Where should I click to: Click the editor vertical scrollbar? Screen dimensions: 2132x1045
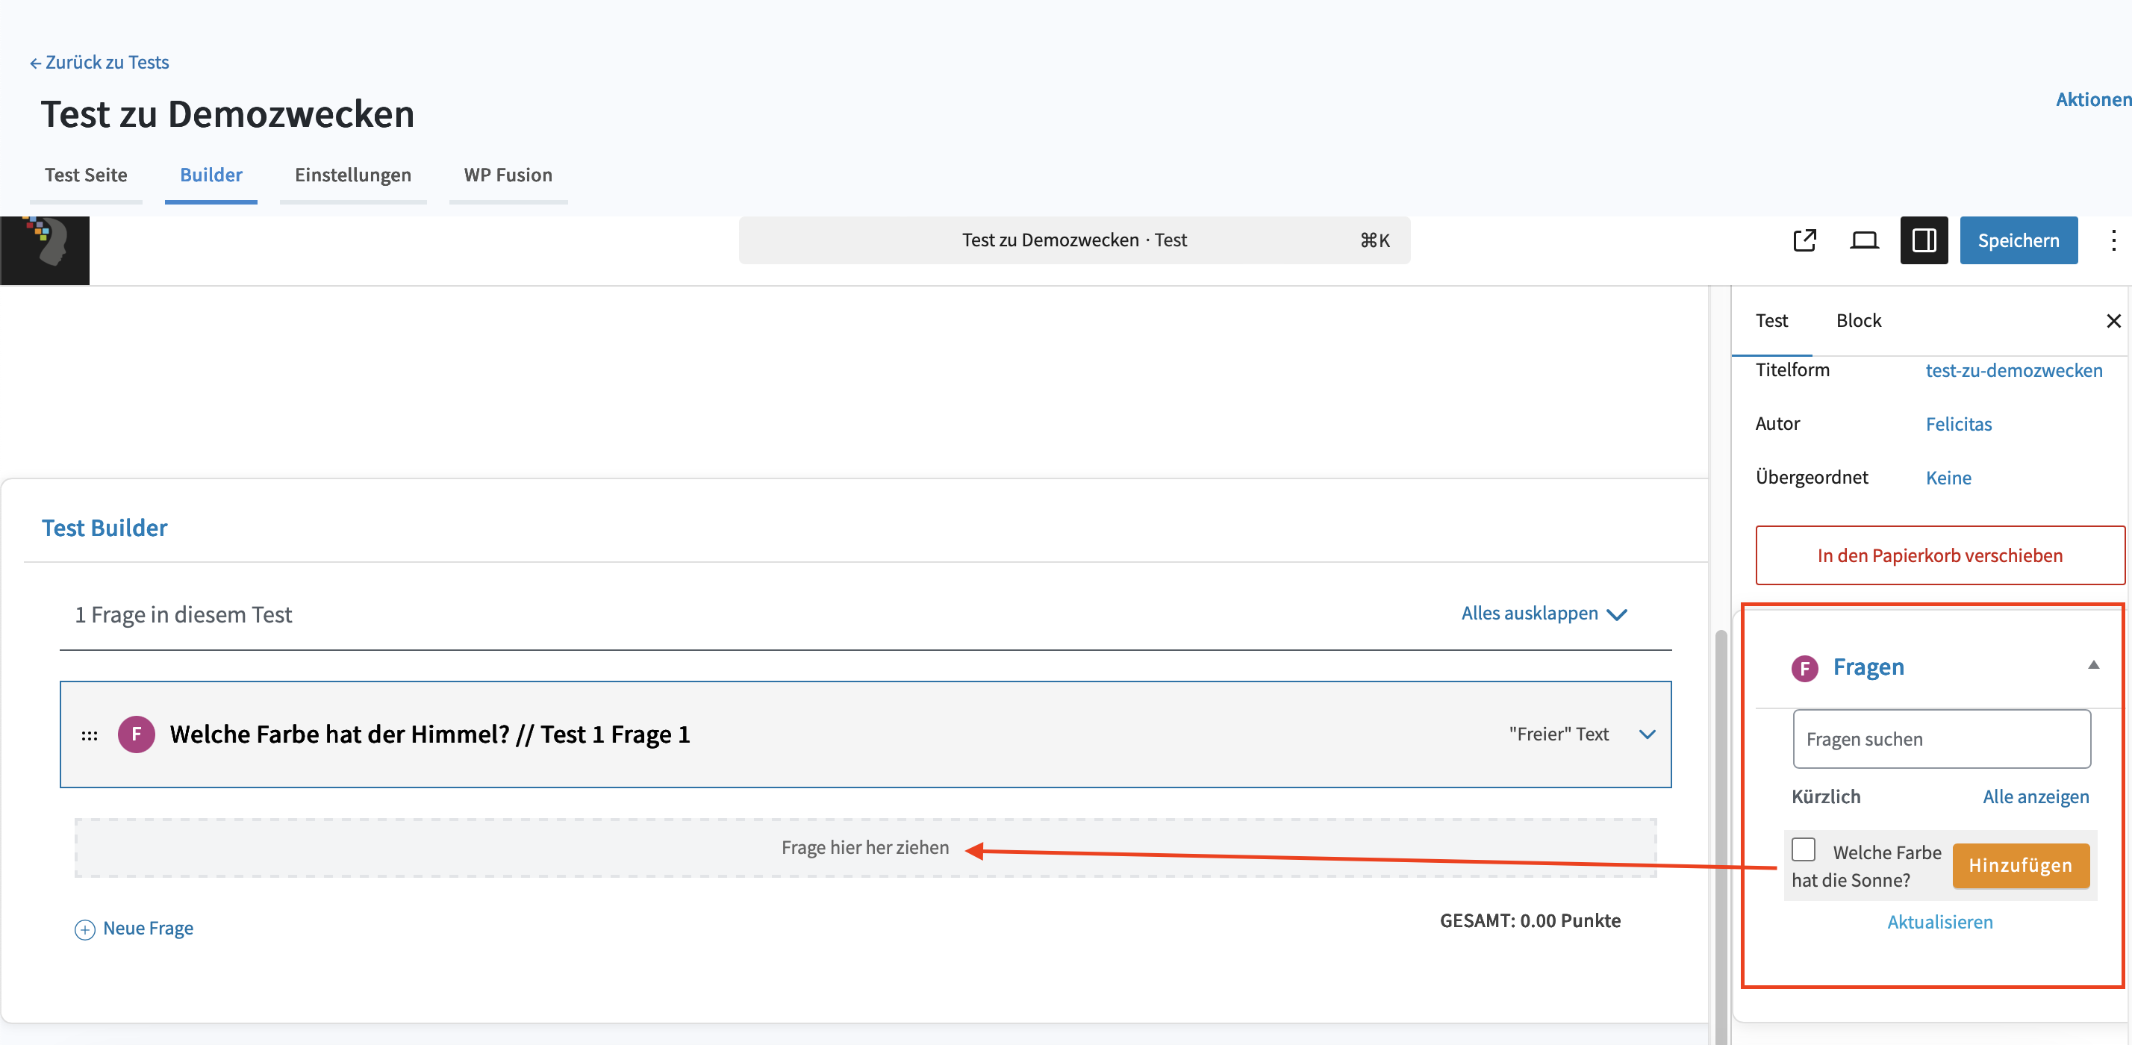(x=1721, y=836)
